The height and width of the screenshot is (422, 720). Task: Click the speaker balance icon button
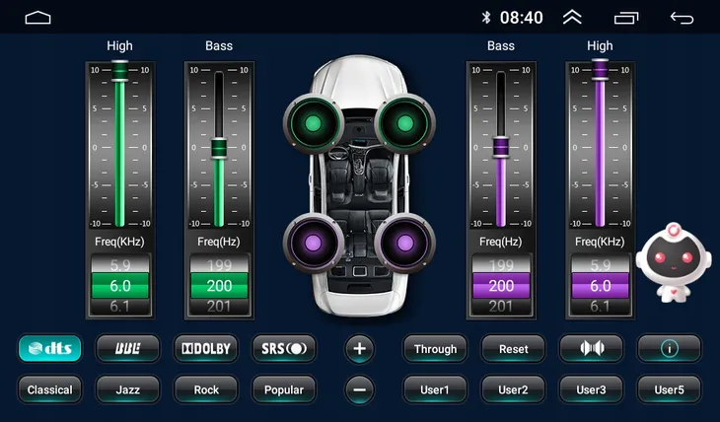(x=592, y=348)
